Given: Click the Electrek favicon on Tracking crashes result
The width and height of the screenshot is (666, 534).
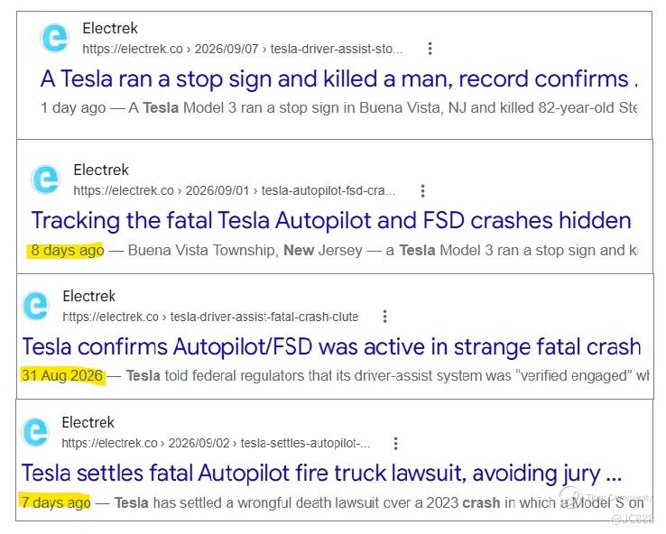Looking at the screenshot, I should click(x=45, y=180).
